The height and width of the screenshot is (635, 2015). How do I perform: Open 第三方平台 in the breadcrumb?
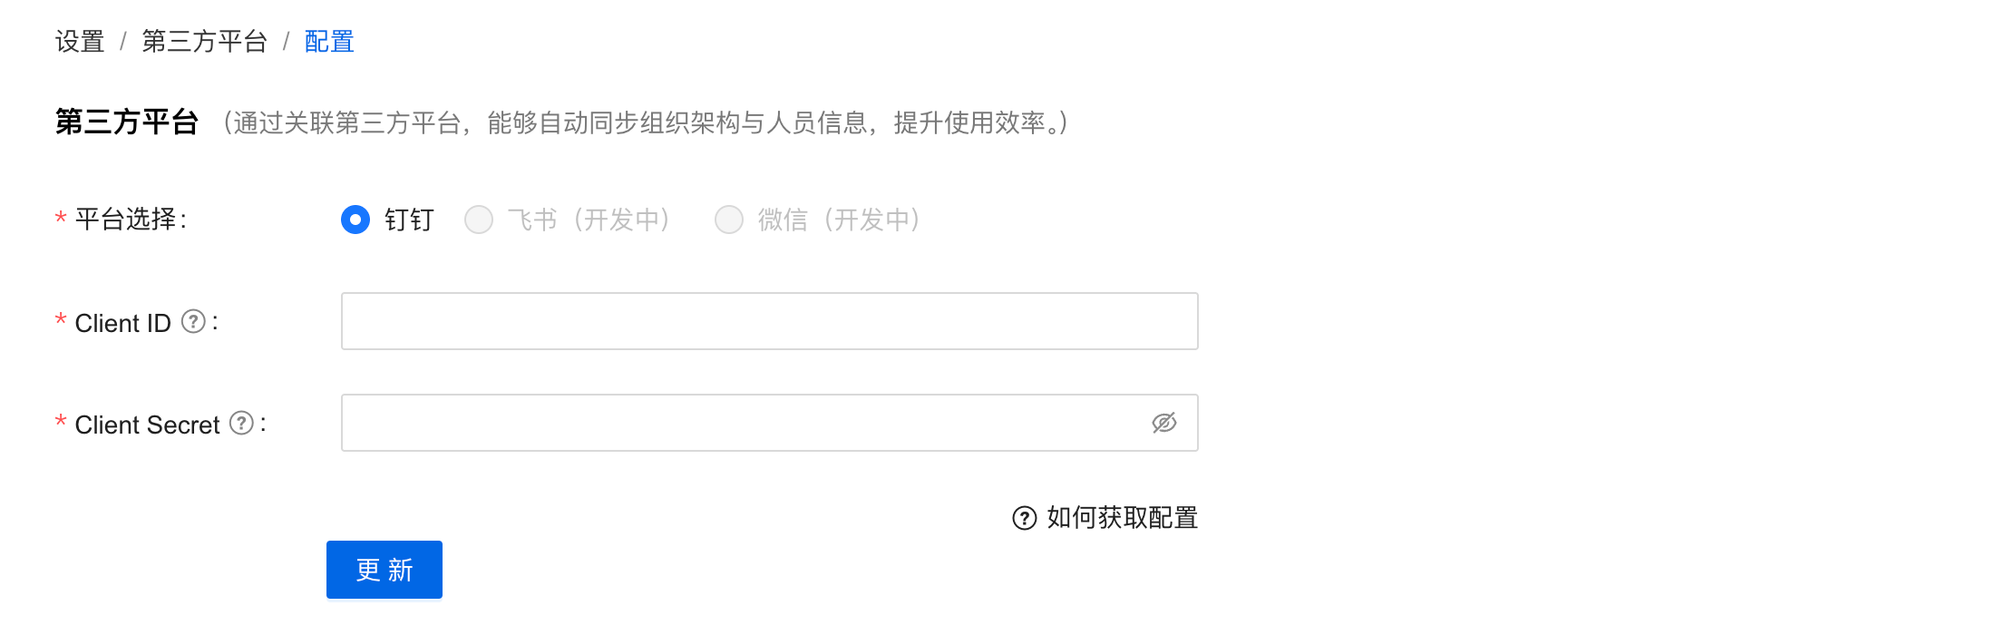204,42
